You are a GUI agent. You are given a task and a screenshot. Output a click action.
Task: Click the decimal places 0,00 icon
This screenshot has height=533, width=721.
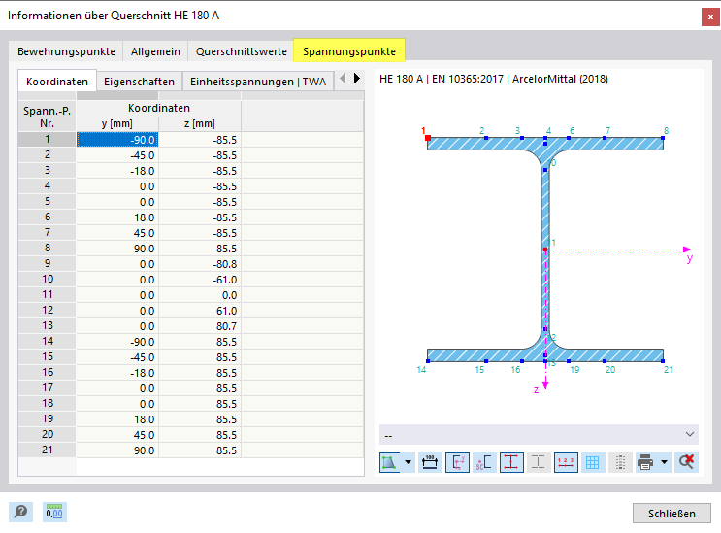[54, 512]
